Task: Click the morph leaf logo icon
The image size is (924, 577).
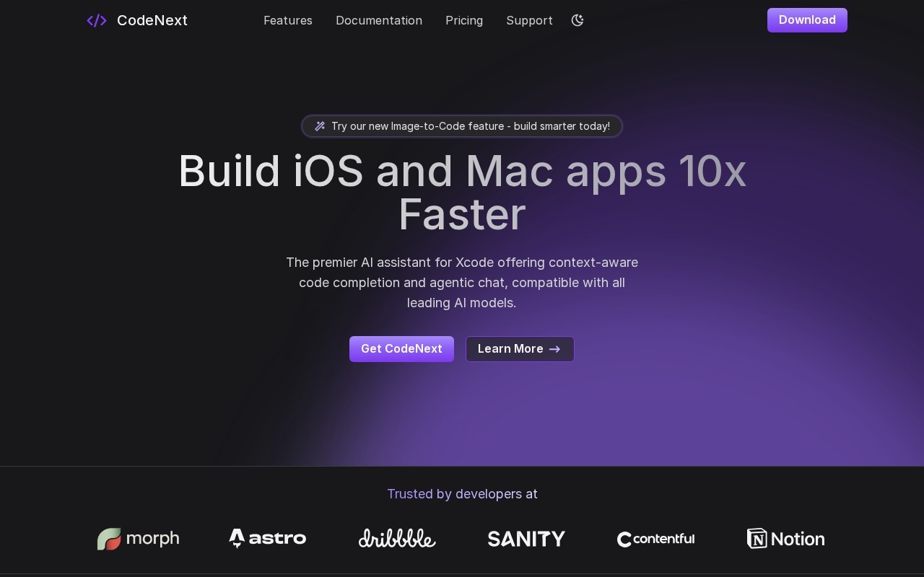Action: pyautogui.click(x=109, y=539)
